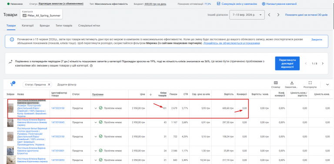The width and height of the screenshot is (334, 164).
Task: Remove the Статус: Придатна filter chip
Action: [49, 84]
